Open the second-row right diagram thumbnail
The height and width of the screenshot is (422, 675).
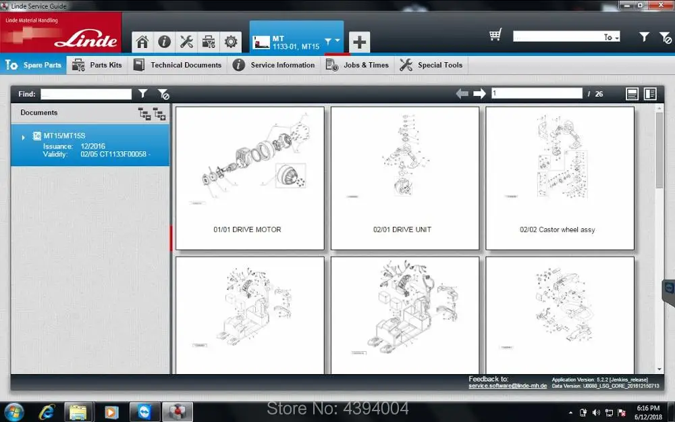560,315
